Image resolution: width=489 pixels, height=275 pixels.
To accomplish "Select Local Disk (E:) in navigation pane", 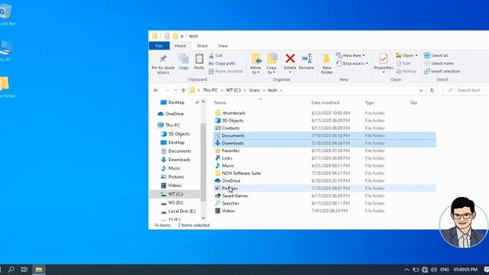I will pyautogui.click(x=178, y=211).
